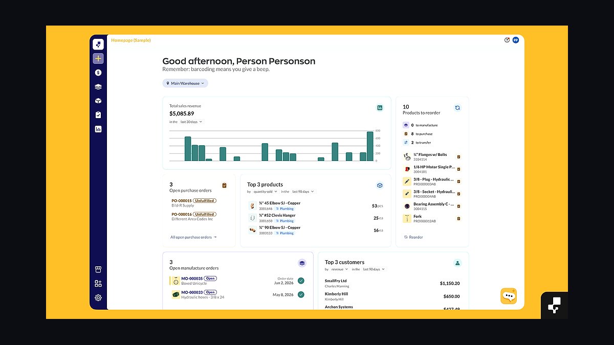614x345 pixels.
Task: Click the $5,085.89 total revenue value
Action: click(182, 113)
